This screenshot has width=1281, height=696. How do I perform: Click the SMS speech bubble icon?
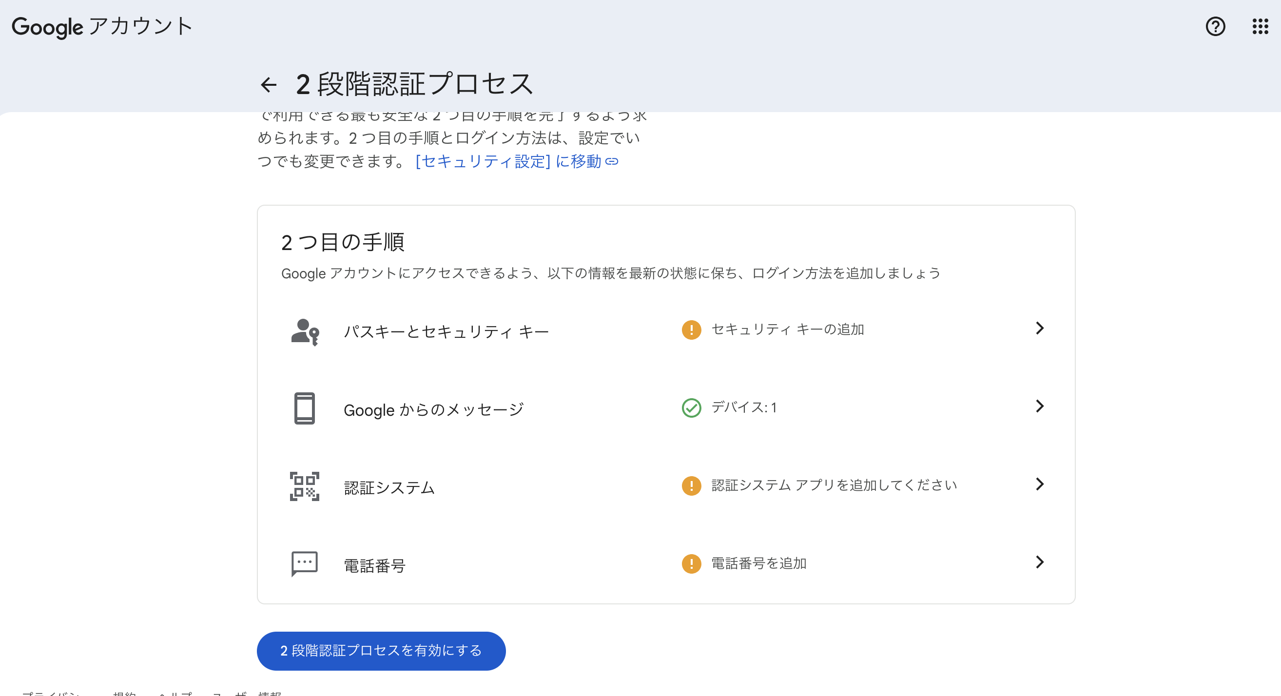point(304,564)
